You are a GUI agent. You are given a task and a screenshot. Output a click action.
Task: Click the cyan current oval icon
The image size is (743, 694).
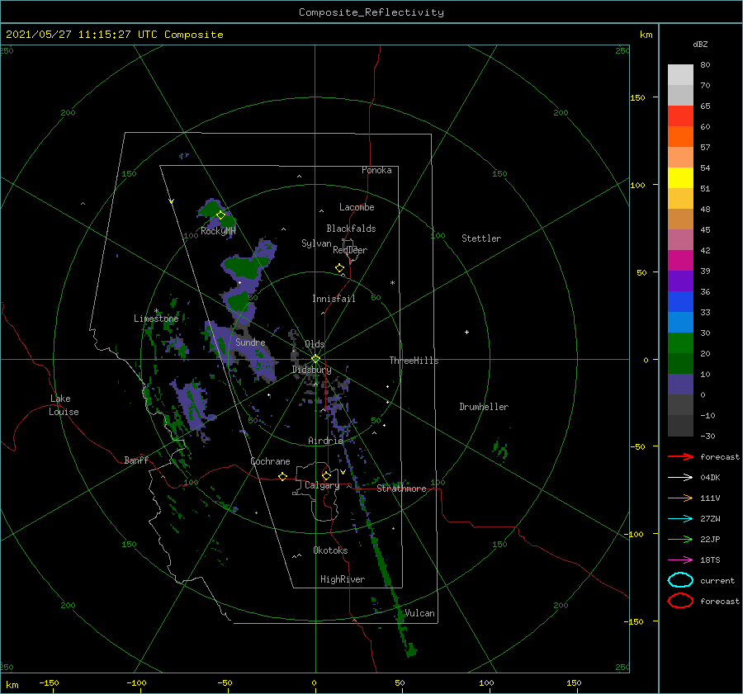[x=680, y=580]
